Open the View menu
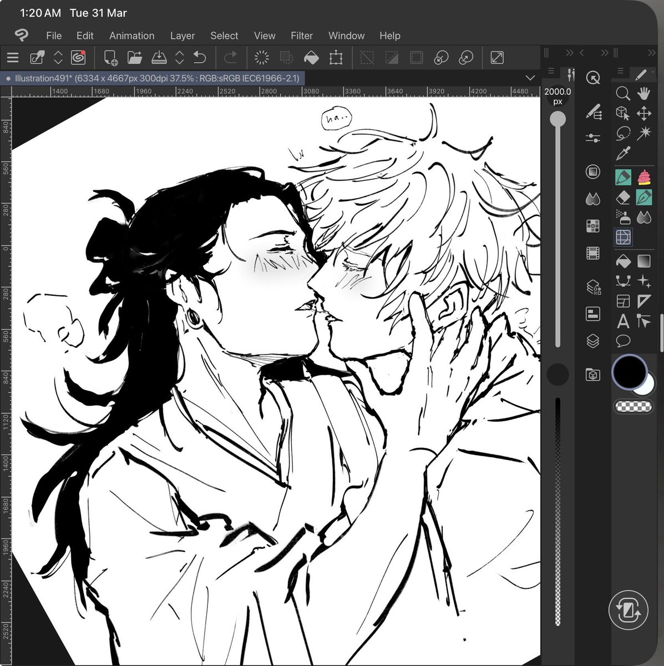Screen dimensions: 664x666 click(x=265, y=36)
